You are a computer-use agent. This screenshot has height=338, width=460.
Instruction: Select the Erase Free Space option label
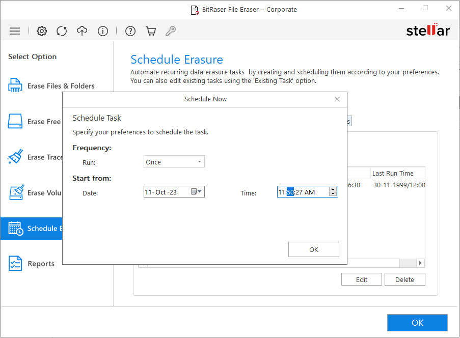[x=44, y=122]
